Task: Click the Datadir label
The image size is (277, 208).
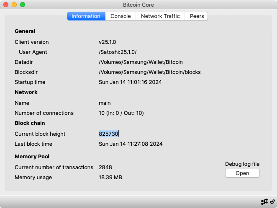Action: pyautogui.click(x=24, y=62)
